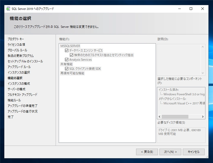This screenshot has height=163, width=213.
Task: Select the MSSQLSERVER tree node
Action: click(x=70, y=46)
